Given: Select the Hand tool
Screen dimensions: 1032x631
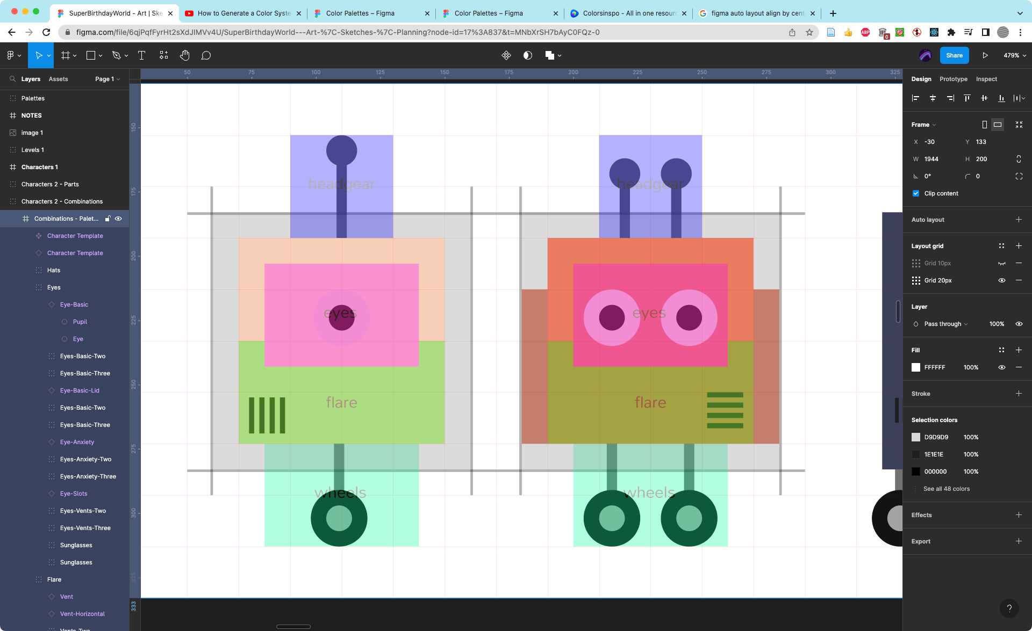Looking at the screenshot, I should coord(184,55).
